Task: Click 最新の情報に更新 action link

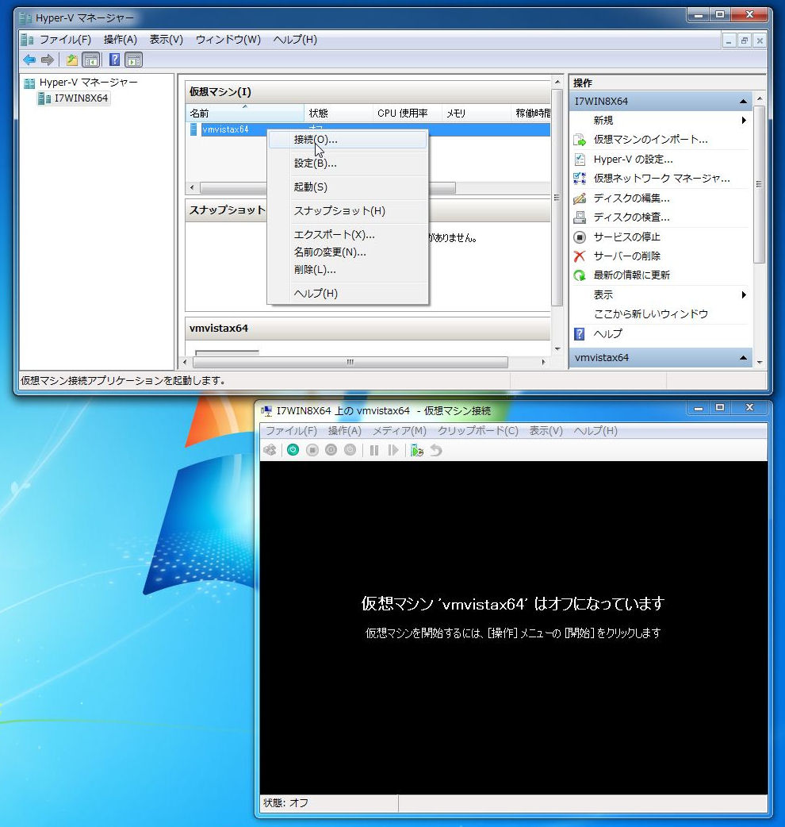Action: click(x=632, y=275)
